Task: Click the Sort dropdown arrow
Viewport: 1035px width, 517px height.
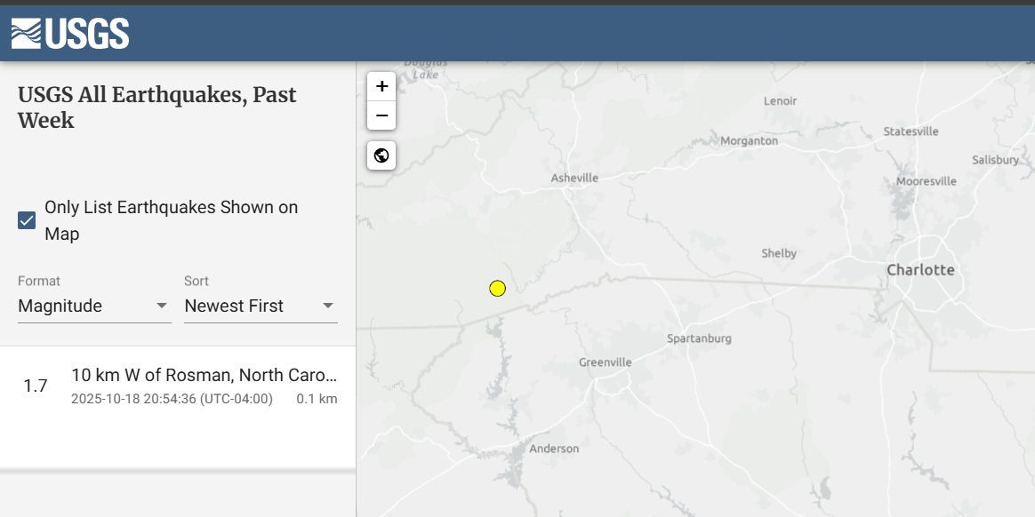Action: click(x=328, y=306)
